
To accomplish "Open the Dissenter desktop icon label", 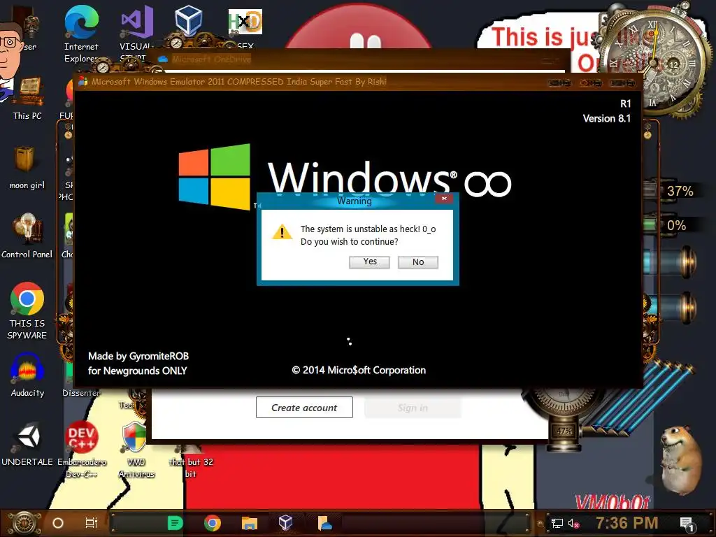I will click(x=81, y=393).
